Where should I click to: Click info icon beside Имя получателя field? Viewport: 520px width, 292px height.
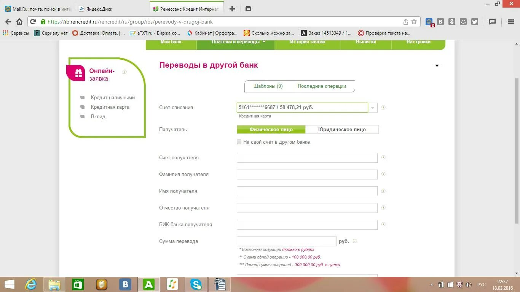coord(383,191)
